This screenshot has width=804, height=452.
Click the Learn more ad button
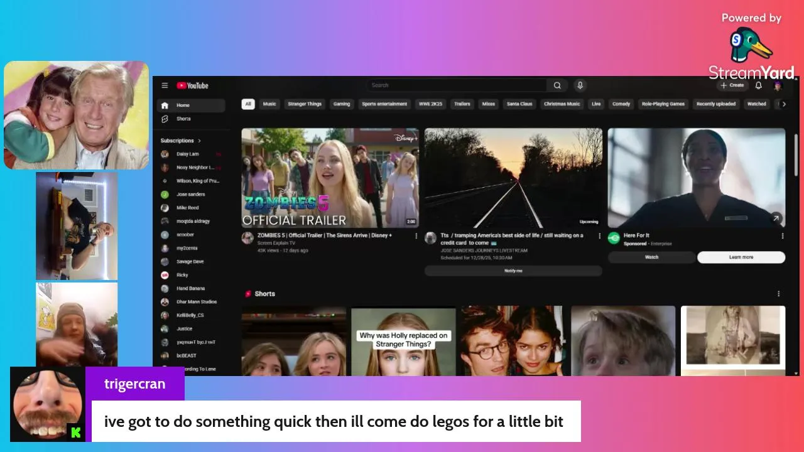(741, 257)
